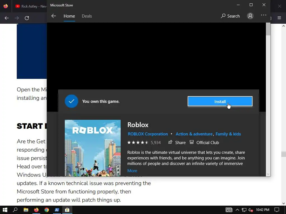Screen dimensions: 286x214
Task: Switch to Firefox in the taskbar
Action: click(36, 210)
